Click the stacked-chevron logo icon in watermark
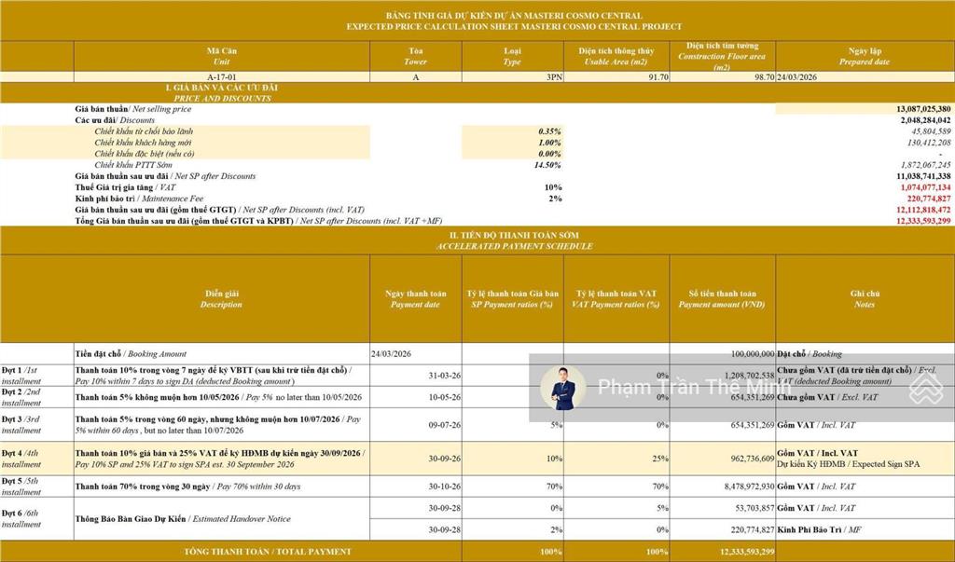Viewport: 955px width, 562px height. click(925, 389)
